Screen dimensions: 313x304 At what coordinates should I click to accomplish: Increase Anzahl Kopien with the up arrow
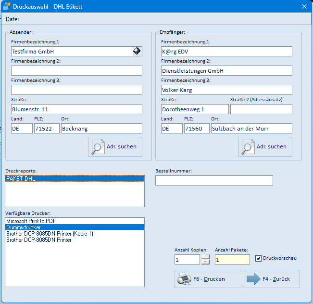(205, 257)
